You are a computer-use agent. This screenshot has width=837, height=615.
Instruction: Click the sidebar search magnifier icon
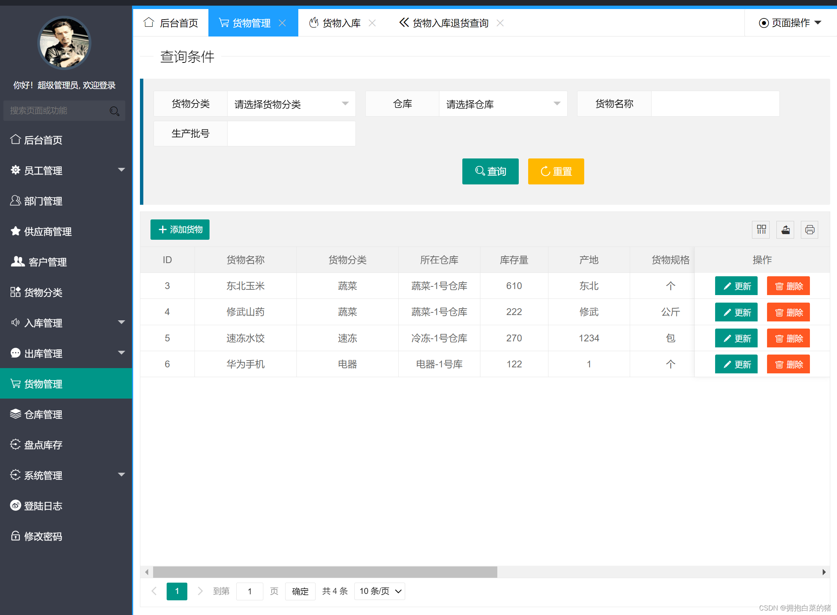[x=114, y=111]
